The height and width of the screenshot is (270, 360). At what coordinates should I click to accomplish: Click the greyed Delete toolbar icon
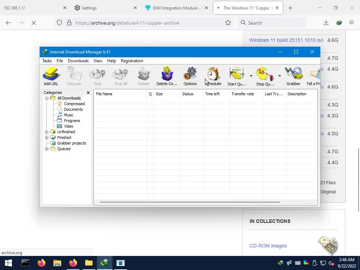(x=144, y=76)
